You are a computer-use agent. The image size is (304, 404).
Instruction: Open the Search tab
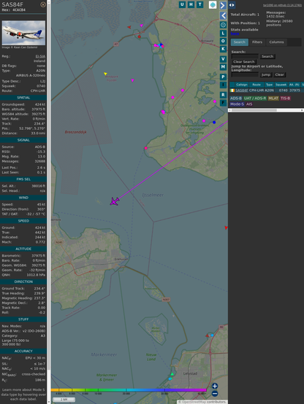click(x=240, y=42)
